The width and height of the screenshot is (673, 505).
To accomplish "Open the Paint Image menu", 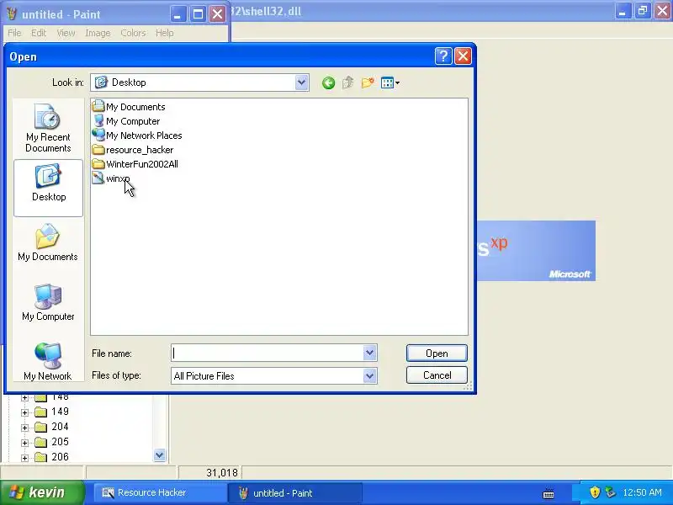I will (x=98, y=33).
